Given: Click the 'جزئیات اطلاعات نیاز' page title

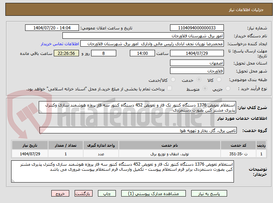Looking at the screenshot, I should pyautogui.click(x=246, y=10).
